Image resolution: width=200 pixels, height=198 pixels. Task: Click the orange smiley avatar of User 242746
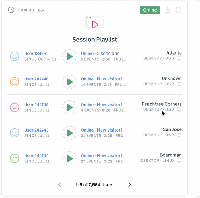pos(15,82)
